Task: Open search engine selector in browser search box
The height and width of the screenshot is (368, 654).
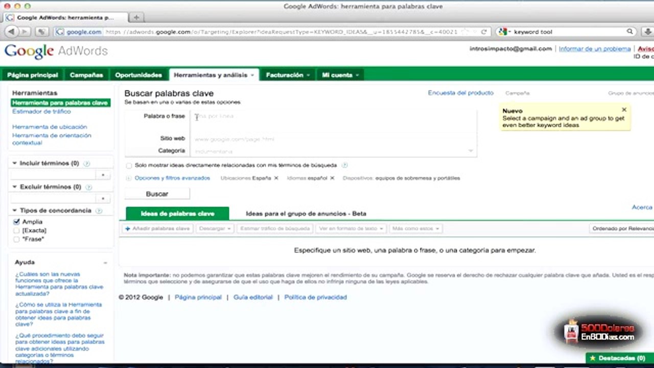Action: [x=504, y=32]
